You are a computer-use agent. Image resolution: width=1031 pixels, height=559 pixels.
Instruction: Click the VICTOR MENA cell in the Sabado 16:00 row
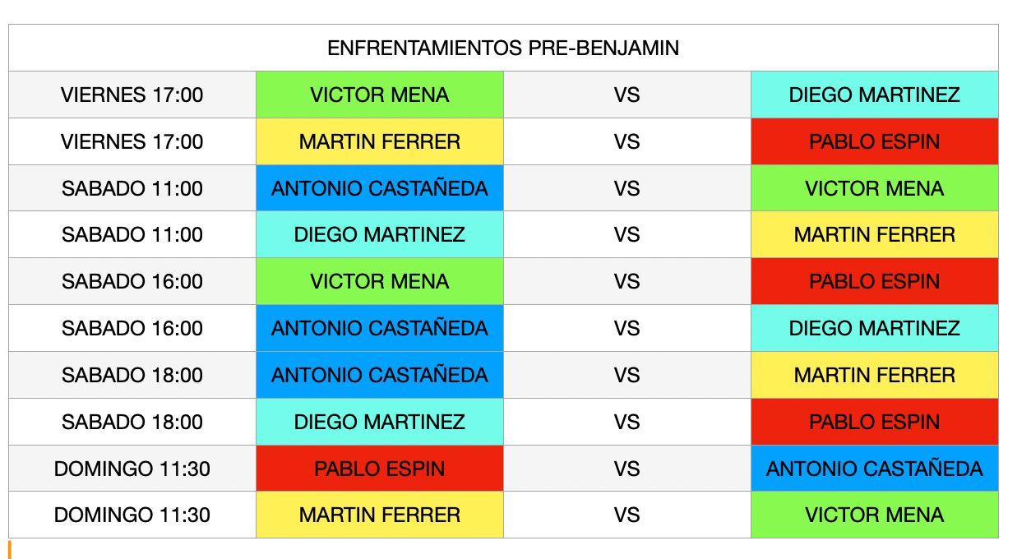379,281
